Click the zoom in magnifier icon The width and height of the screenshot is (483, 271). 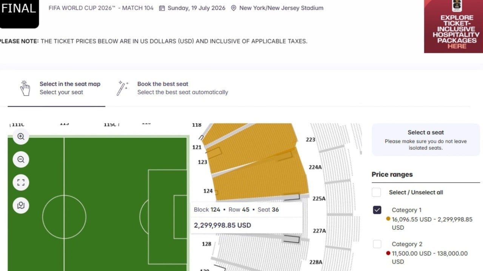click(x=21, y=137)
